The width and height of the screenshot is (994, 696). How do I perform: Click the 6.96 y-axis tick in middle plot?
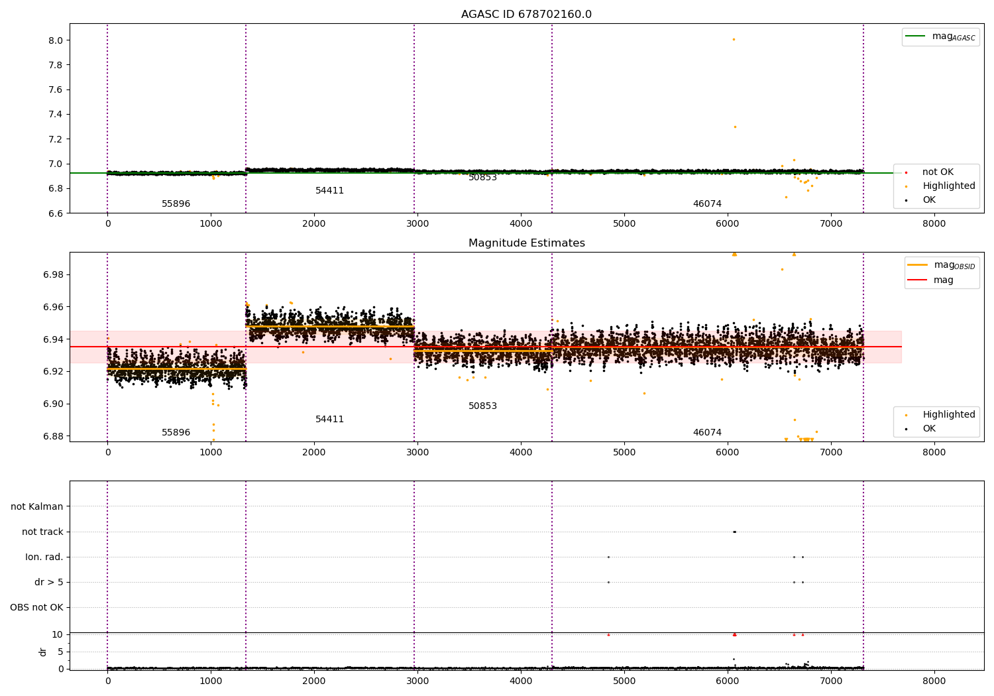coord(52,308)
